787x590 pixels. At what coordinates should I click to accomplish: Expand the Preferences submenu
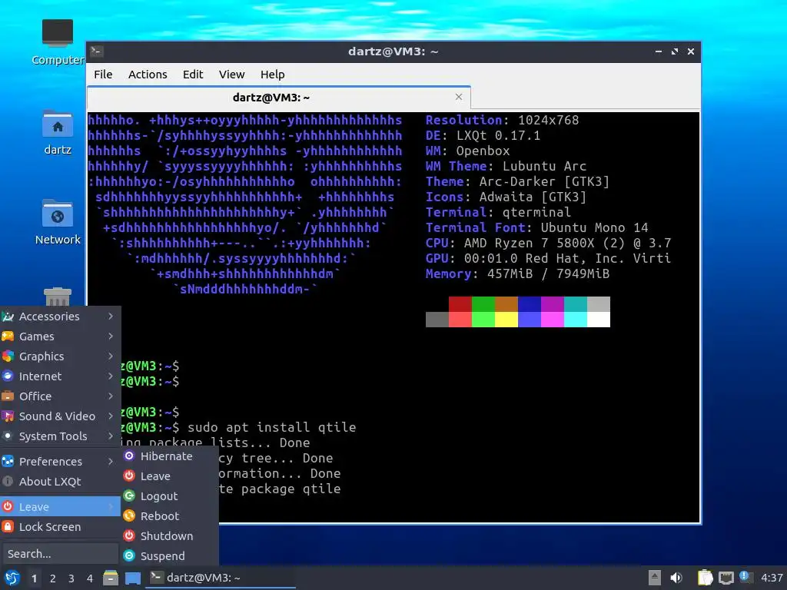coord(60,461)
